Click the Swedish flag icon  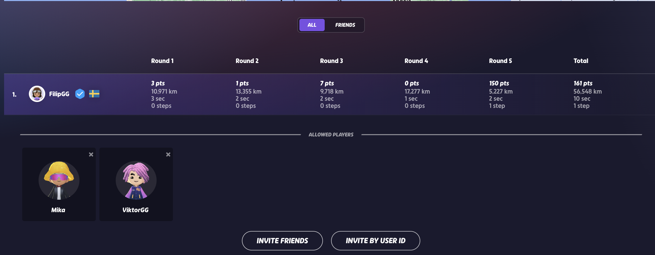tap(94, 94)
